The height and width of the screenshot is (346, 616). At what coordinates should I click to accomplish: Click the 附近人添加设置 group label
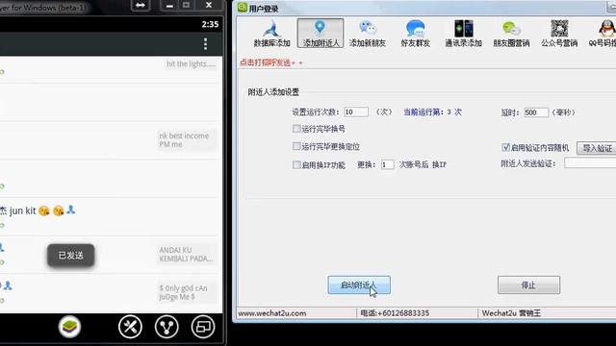pyautogui.click(x=273, y=92)
